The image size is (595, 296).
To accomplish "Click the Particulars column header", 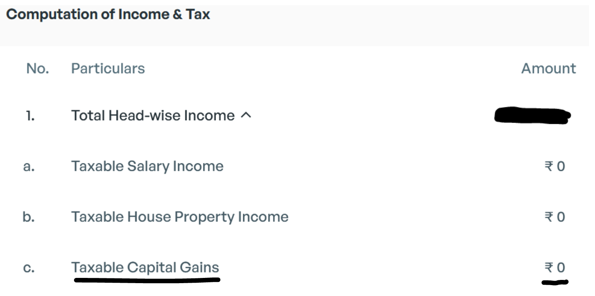I will 108,68.
